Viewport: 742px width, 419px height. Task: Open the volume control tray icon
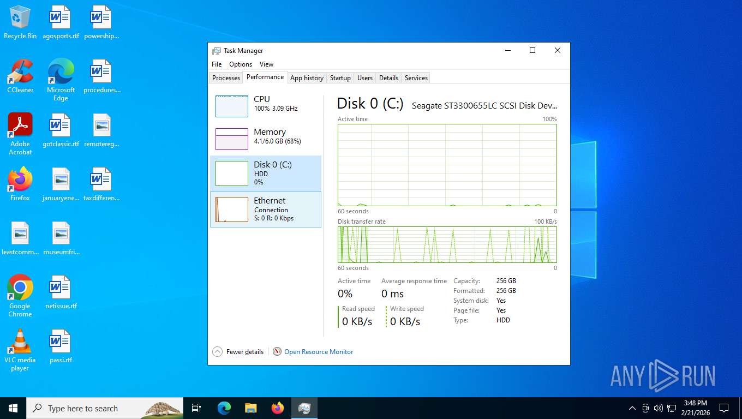[x=659, y=408]
